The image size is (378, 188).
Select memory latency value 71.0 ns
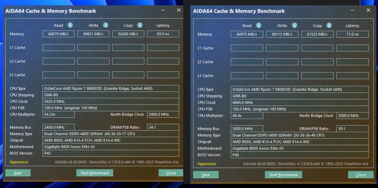click(352, 34)
